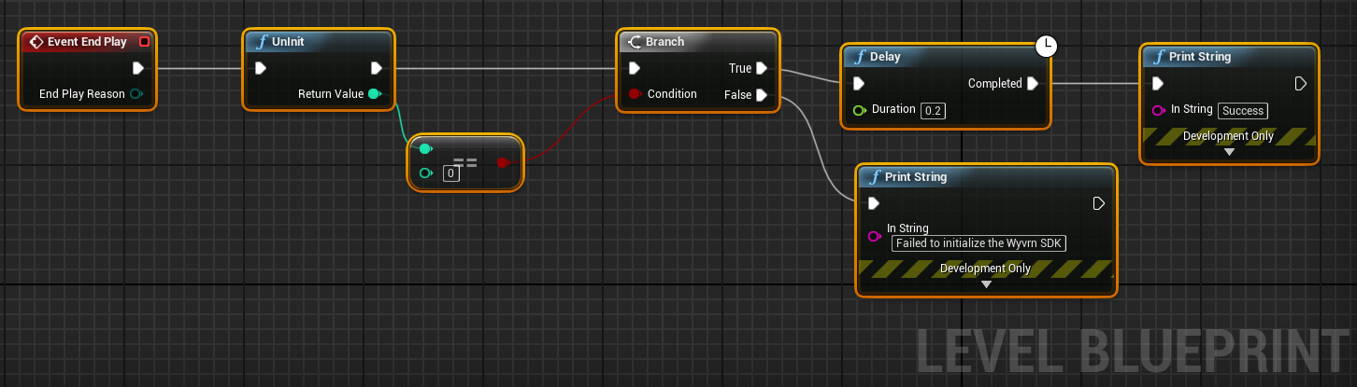Click the Delay node latent clock icon
The height and width of the screenshot is (387, 1357).
pos(1046,47)
